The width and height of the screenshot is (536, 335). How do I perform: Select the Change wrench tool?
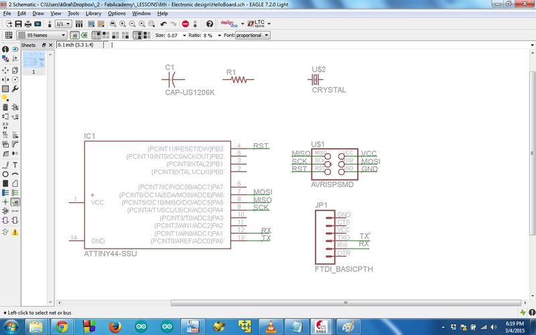point(15,89)
